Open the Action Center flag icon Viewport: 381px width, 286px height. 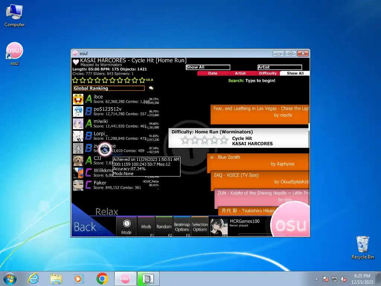(x=326, y=279)
